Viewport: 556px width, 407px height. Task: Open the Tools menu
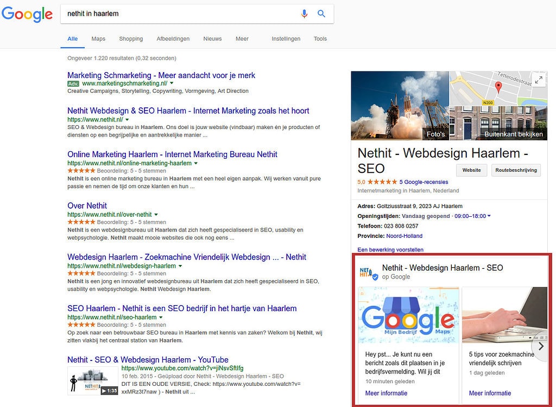[x=320, y=38]
